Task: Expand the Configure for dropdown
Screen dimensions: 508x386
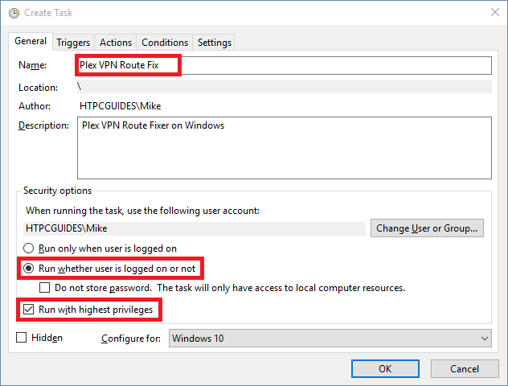Action: click(330, 339)
